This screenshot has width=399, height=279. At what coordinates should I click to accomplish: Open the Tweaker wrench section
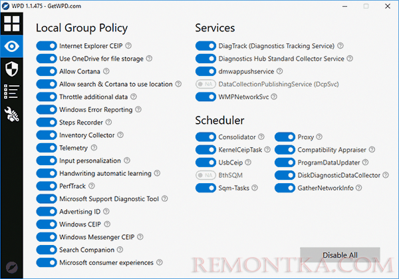(x=12, y=113)
